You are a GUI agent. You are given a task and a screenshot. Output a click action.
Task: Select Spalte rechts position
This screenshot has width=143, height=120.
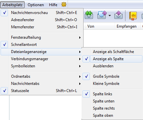point(113,108)
